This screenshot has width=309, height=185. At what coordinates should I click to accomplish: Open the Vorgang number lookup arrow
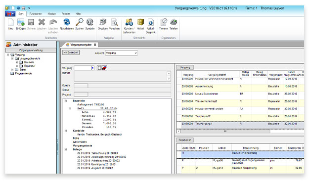click(x=92, y=68)
